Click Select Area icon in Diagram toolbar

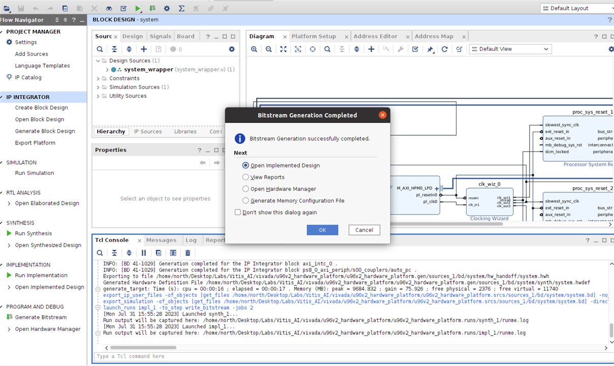pyautogui.click(x=298, y=49)
